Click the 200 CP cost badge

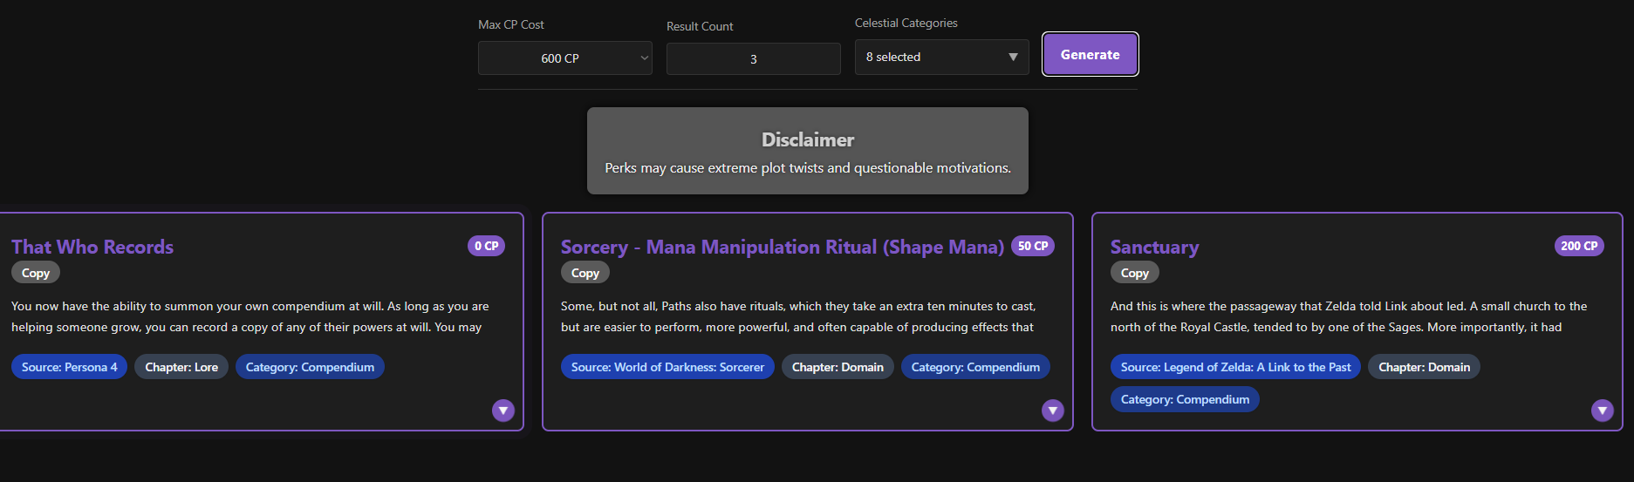[1579, 246]
